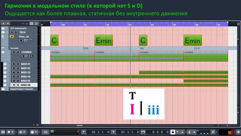Click the Seconds ruler track icon
The height and width of the screenshot is (136, 241).
point(3,48)
